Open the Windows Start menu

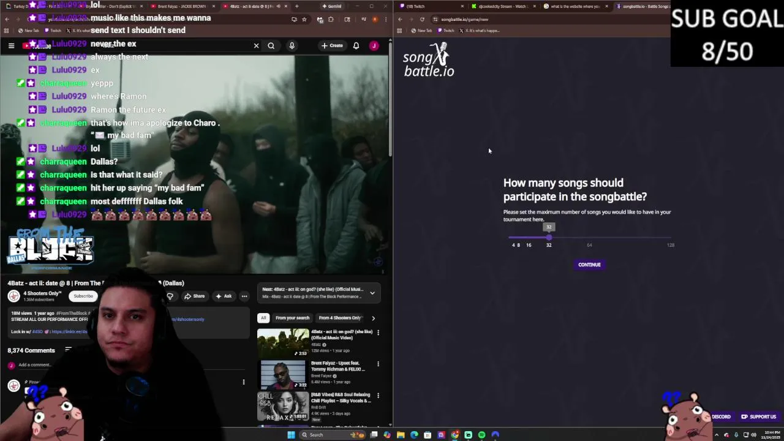pos(291,435)
